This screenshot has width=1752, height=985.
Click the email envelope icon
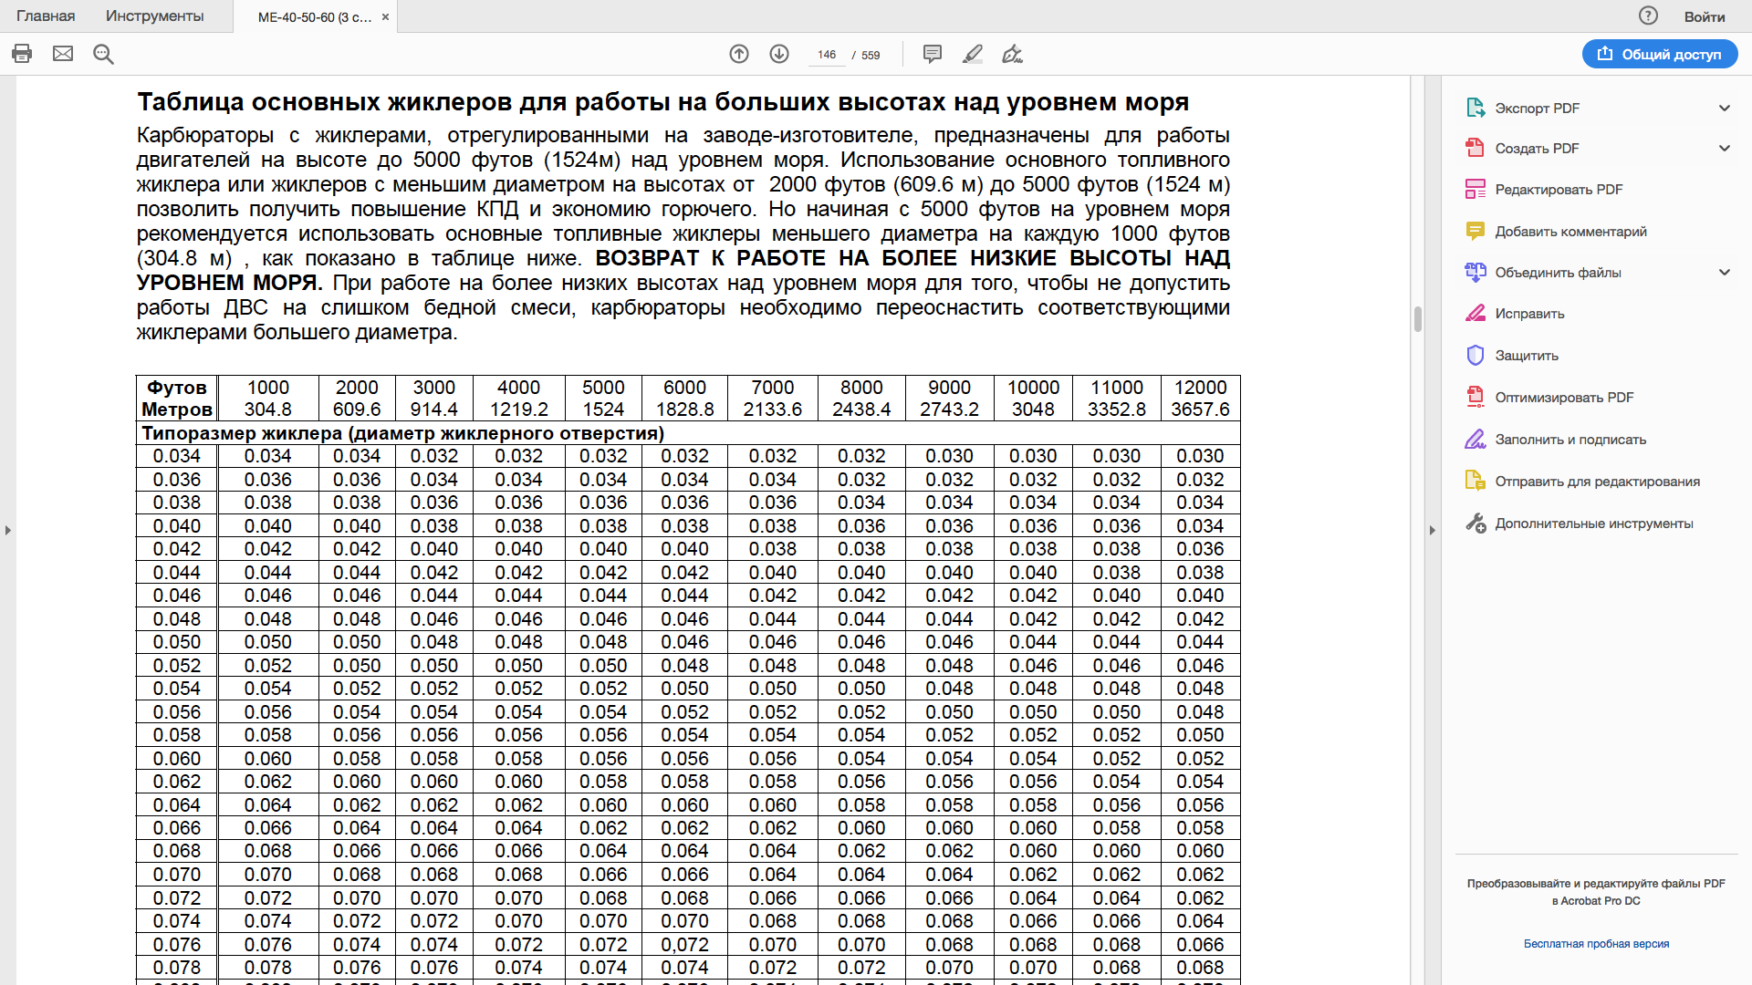(63, 54)
